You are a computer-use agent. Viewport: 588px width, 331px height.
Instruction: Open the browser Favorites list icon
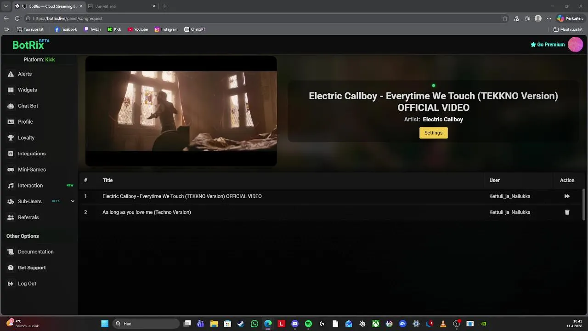coord(527,18)
